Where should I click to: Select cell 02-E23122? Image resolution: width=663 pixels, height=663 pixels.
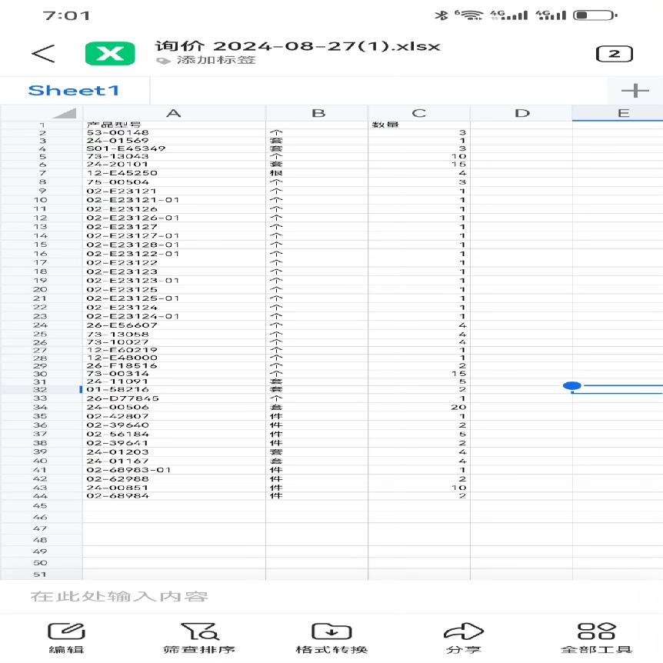pyautogui.click(x=174, y=262)
